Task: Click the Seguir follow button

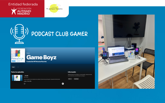Action: [13, 67]
